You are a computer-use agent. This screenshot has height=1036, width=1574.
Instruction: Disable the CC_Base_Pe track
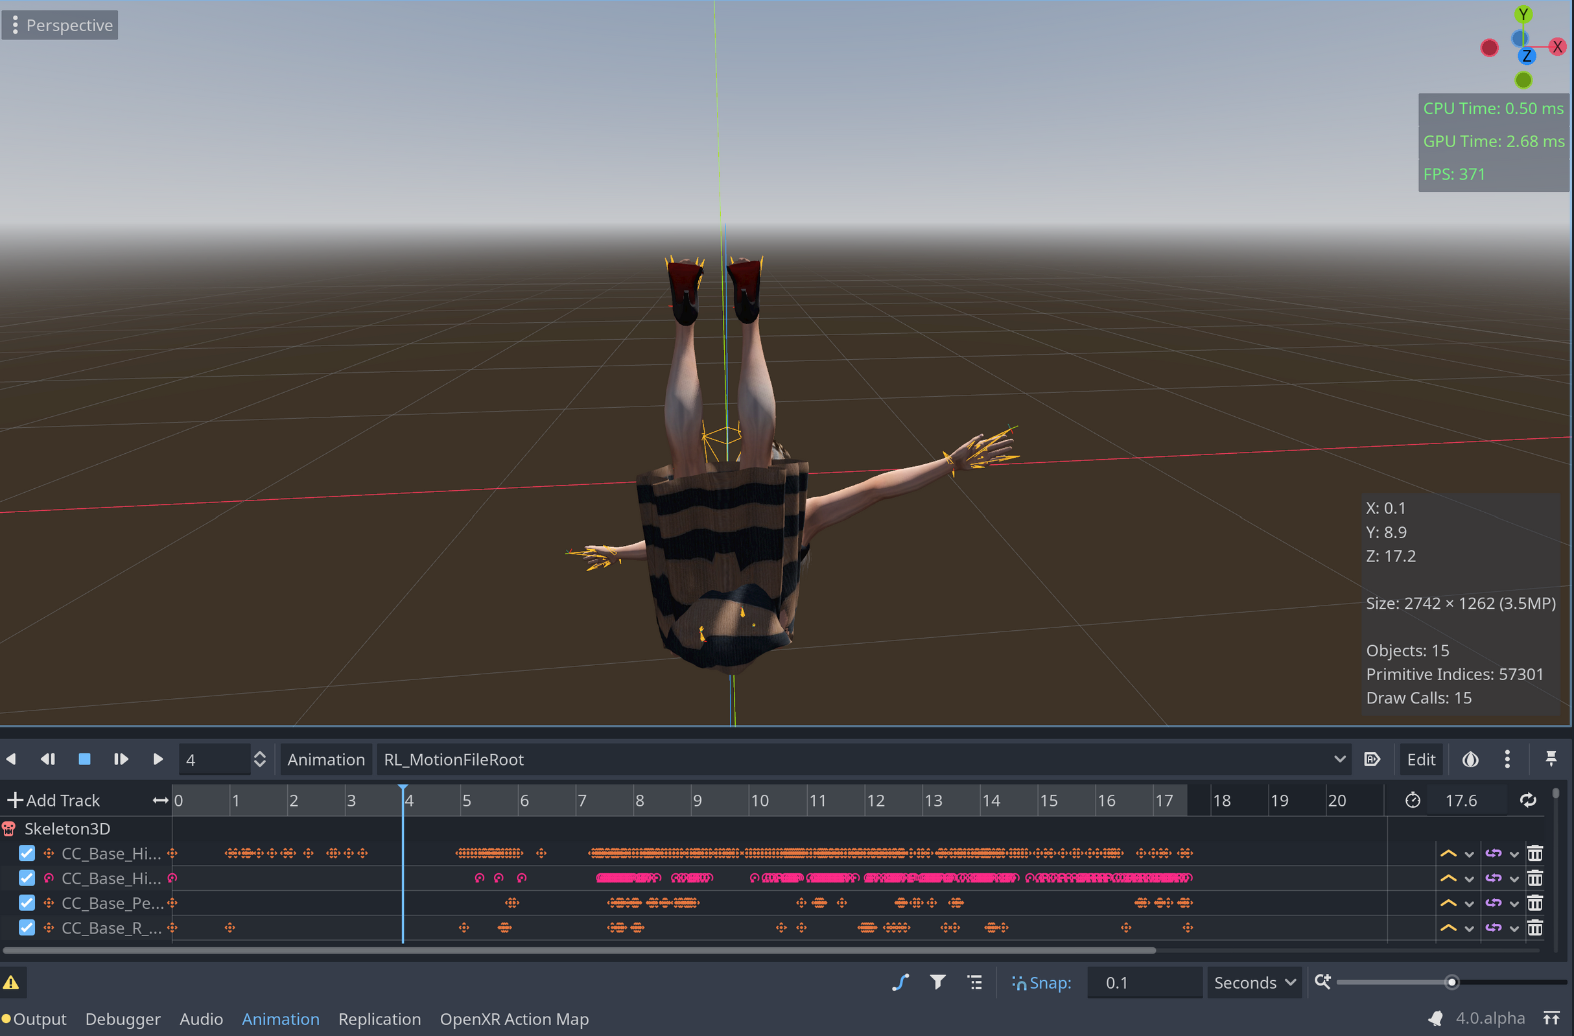pyautogui.click(x=27, y=903)
